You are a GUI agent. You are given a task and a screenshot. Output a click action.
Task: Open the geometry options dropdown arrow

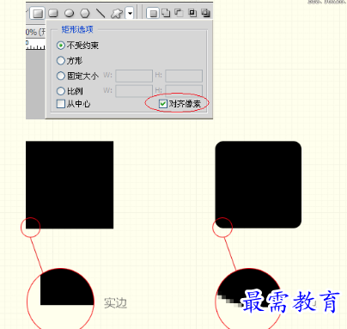click(130, 13)
